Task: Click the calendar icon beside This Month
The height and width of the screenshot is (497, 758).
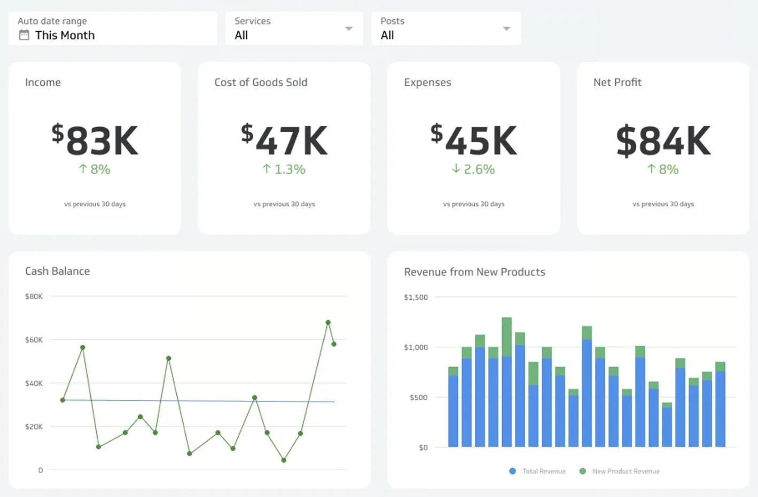Action: [24, 35]
